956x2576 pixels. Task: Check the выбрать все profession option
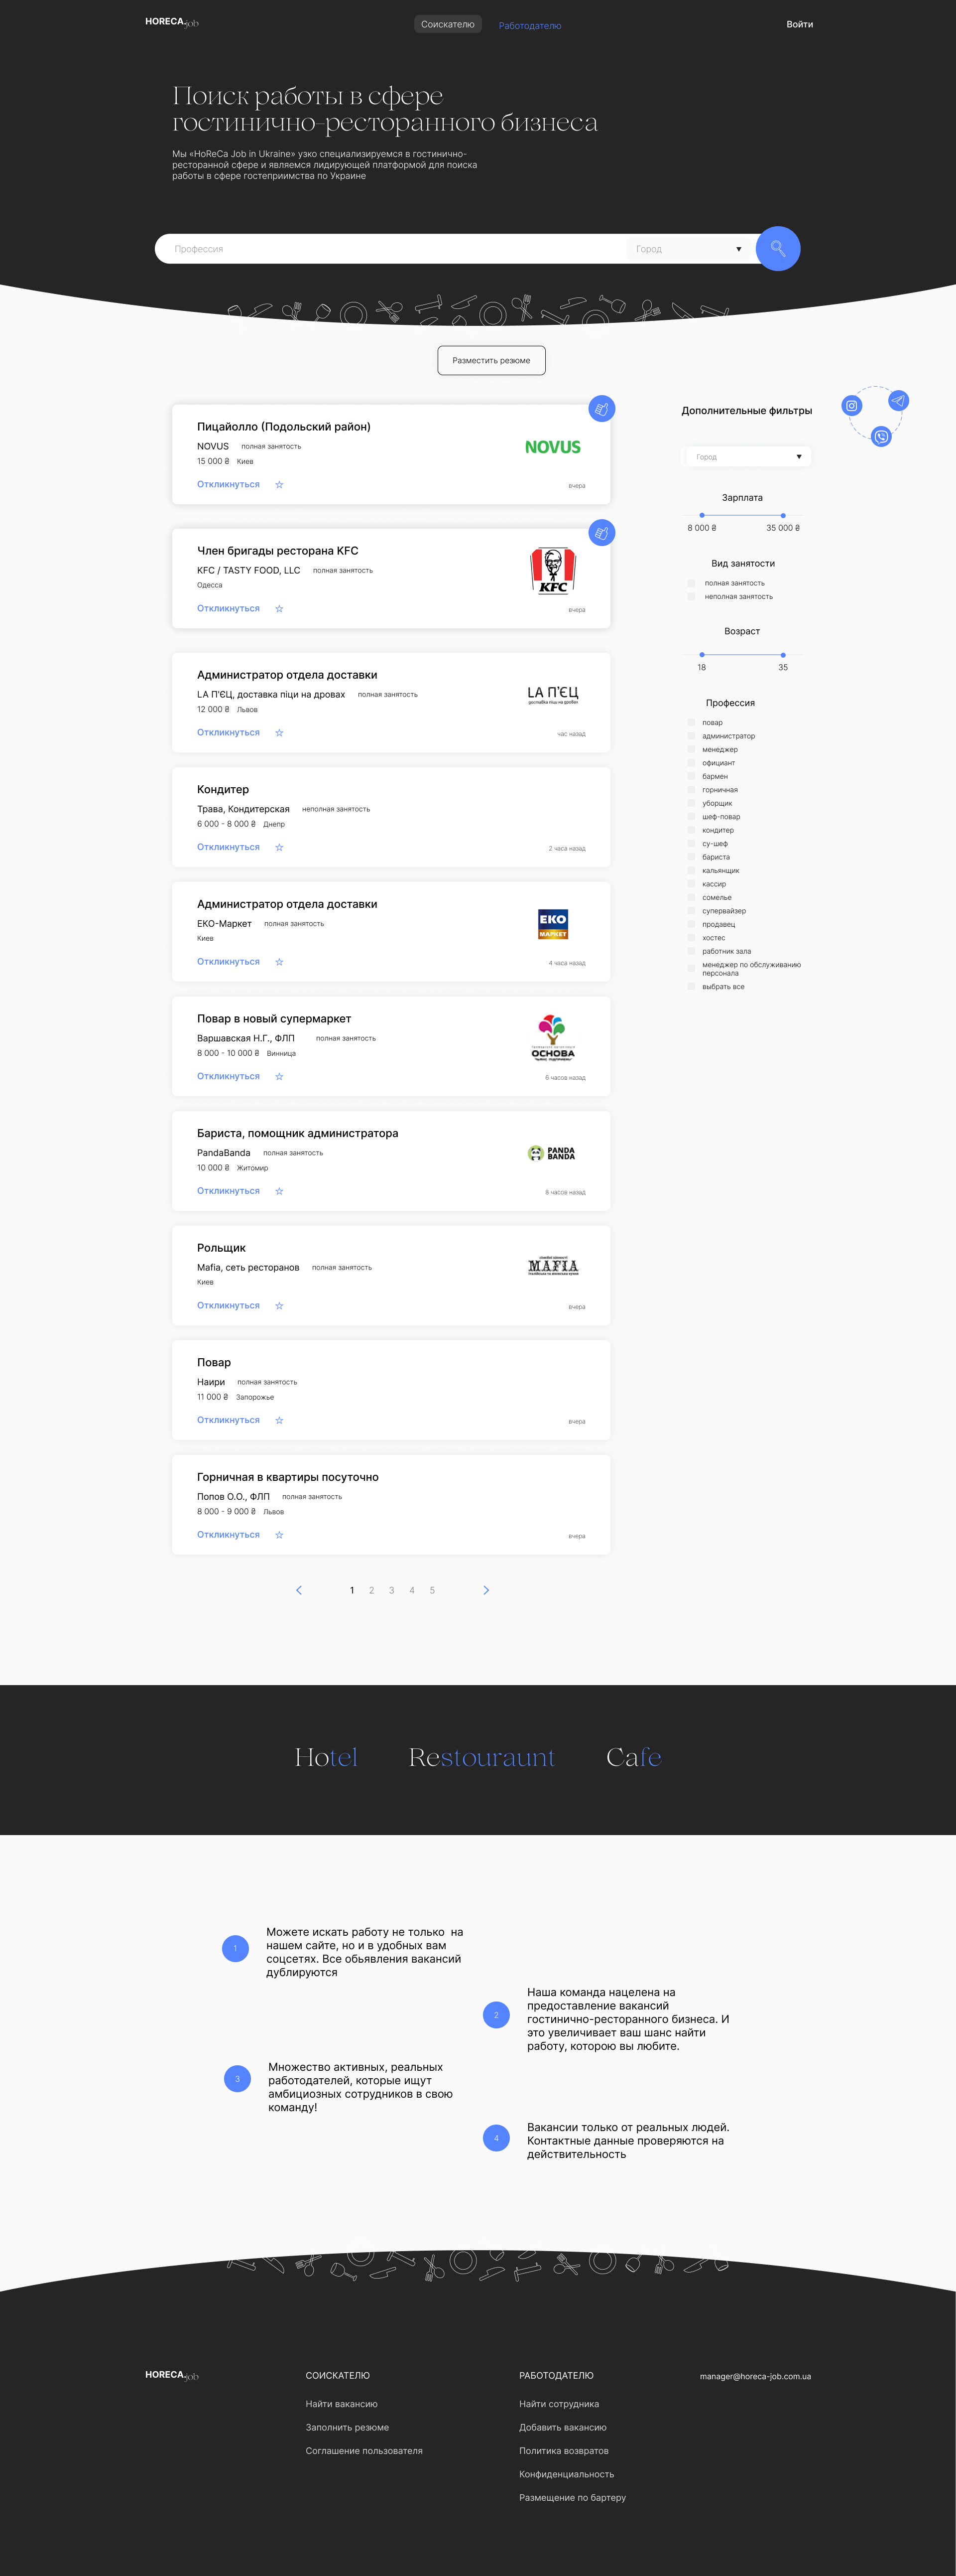click(691, 987)
